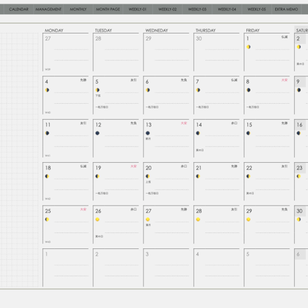Screen dimensions: 308x308
Task: Click the pink rokuyo label on Wednesday 13
Action: tap(183, 123)
